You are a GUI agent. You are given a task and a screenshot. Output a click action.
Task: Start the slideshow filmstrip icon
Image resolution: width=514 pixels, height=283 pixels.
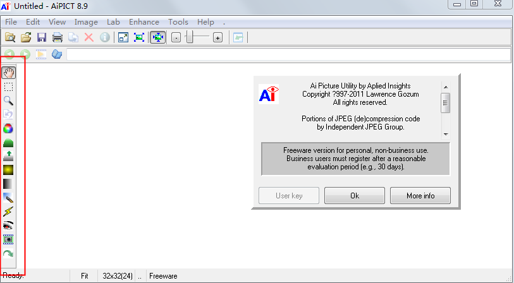tap(41, 54)
